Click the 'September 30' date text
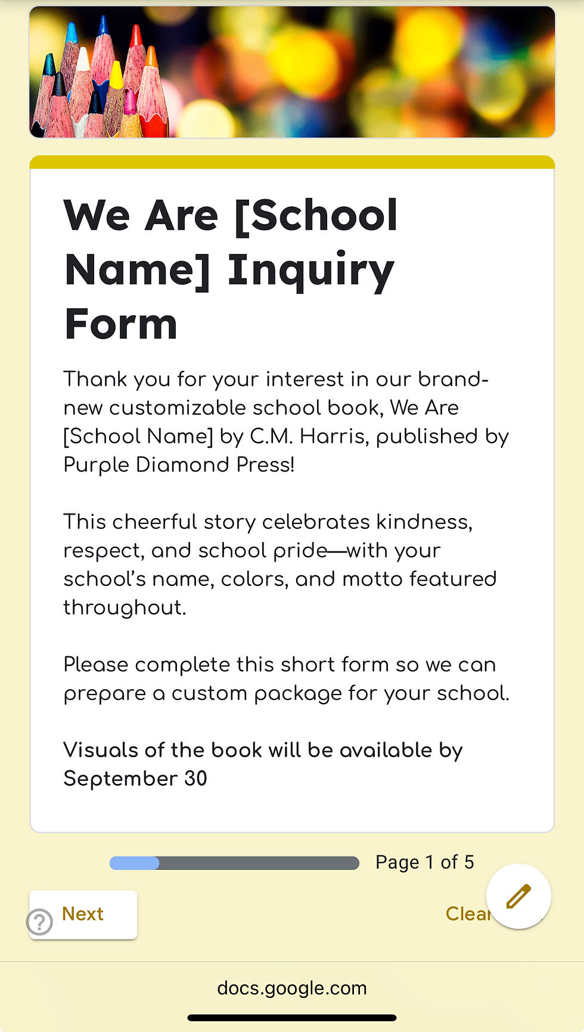Image resolution: width=584 pixels, height=1032 pixels. (135, 779)
